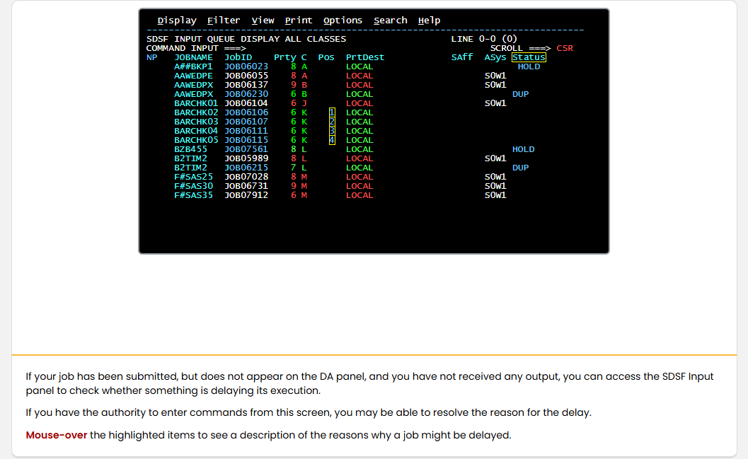Click the SDSF INPUT QUEUE DISPLAY title
748x459 pixels.
tap(246, 39)
